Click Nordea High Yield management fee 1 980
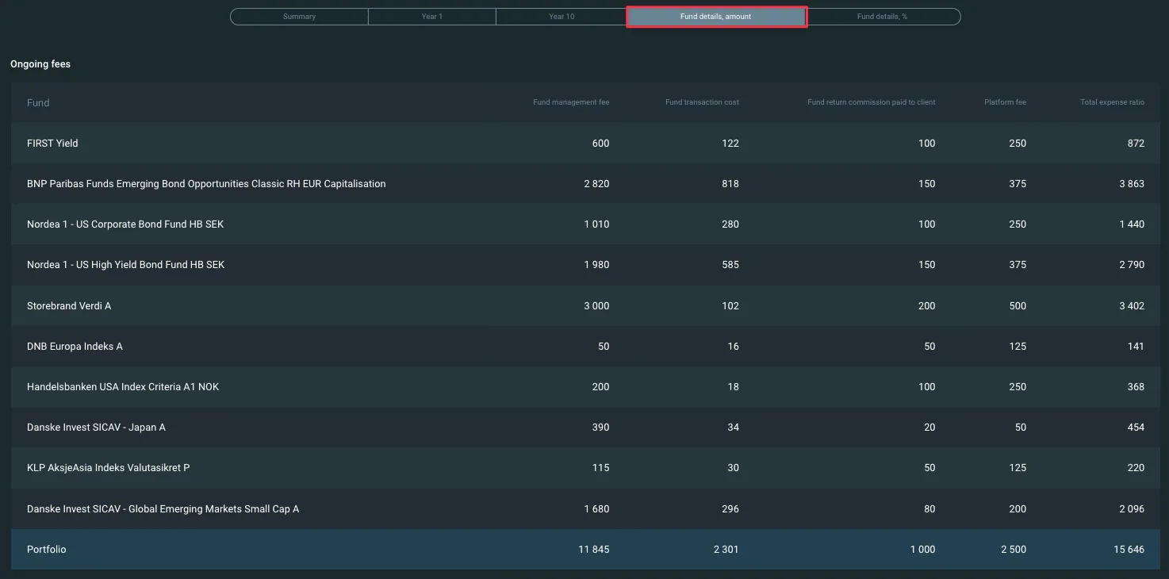Viewport: 1169px width, 579px height. 596,265
